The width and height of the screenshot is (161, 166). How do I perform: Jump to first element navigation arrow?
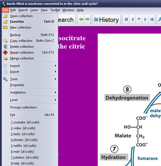point(126,19)
